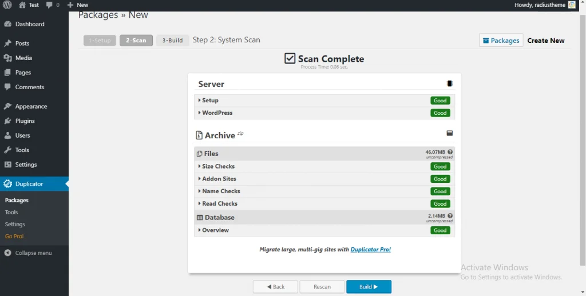Viewport: 586px width, 296px height.
Task: Open the Duplicator Tools submenu
Action: (11, 213)
